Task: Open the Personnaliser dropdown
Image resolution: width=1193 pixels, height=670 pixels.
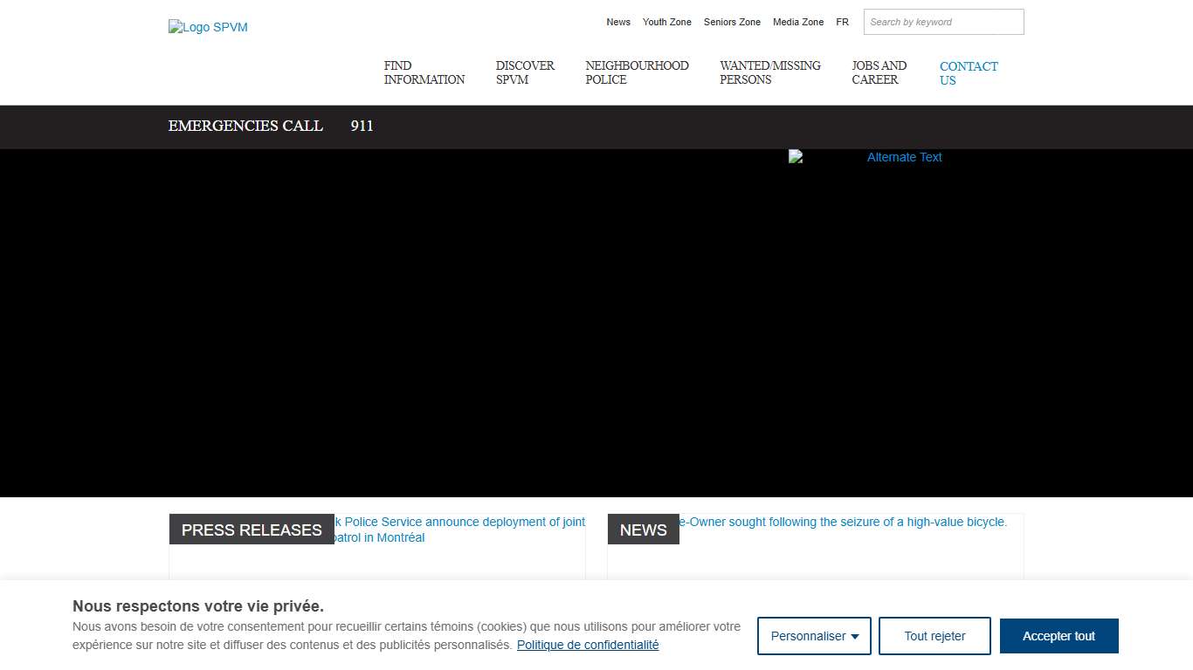Action: (x=814, y=636)
